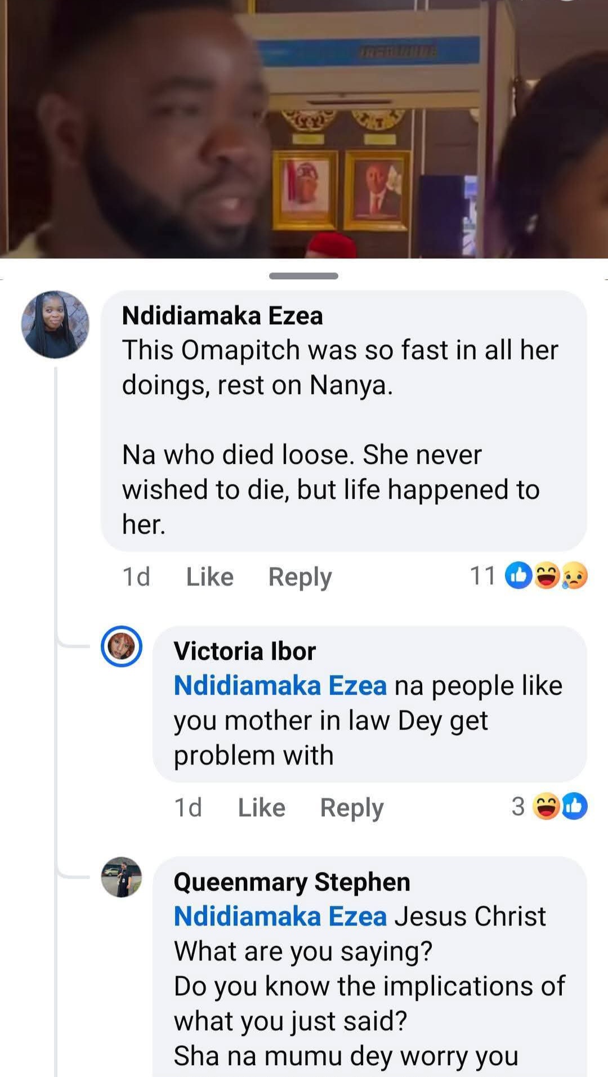Tap the thumbs-up reaction icon on Victoria Ibor's comment
Screen dimensions: 608x1077
[575, 806]
